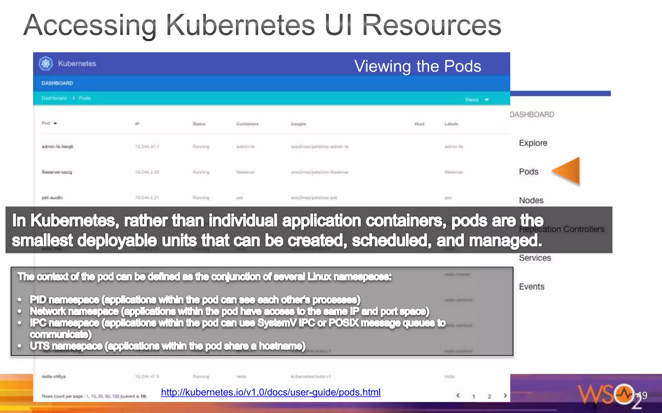
Task: Open Services in the side menu
Action: tap(535, 258)
